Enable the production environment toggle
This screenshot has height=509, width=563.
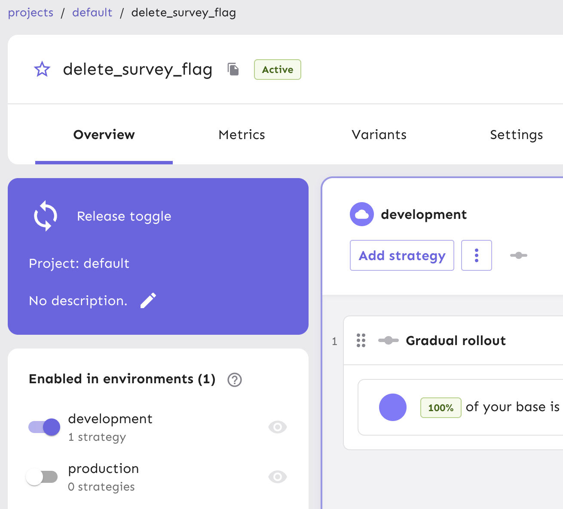pyautogui.click(x=42, y=477)
